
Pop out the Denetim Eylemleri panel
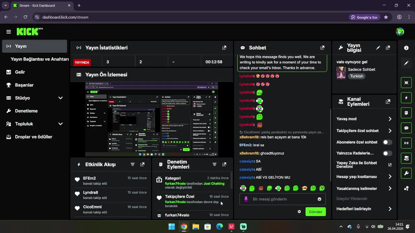(x=224, y=164)
